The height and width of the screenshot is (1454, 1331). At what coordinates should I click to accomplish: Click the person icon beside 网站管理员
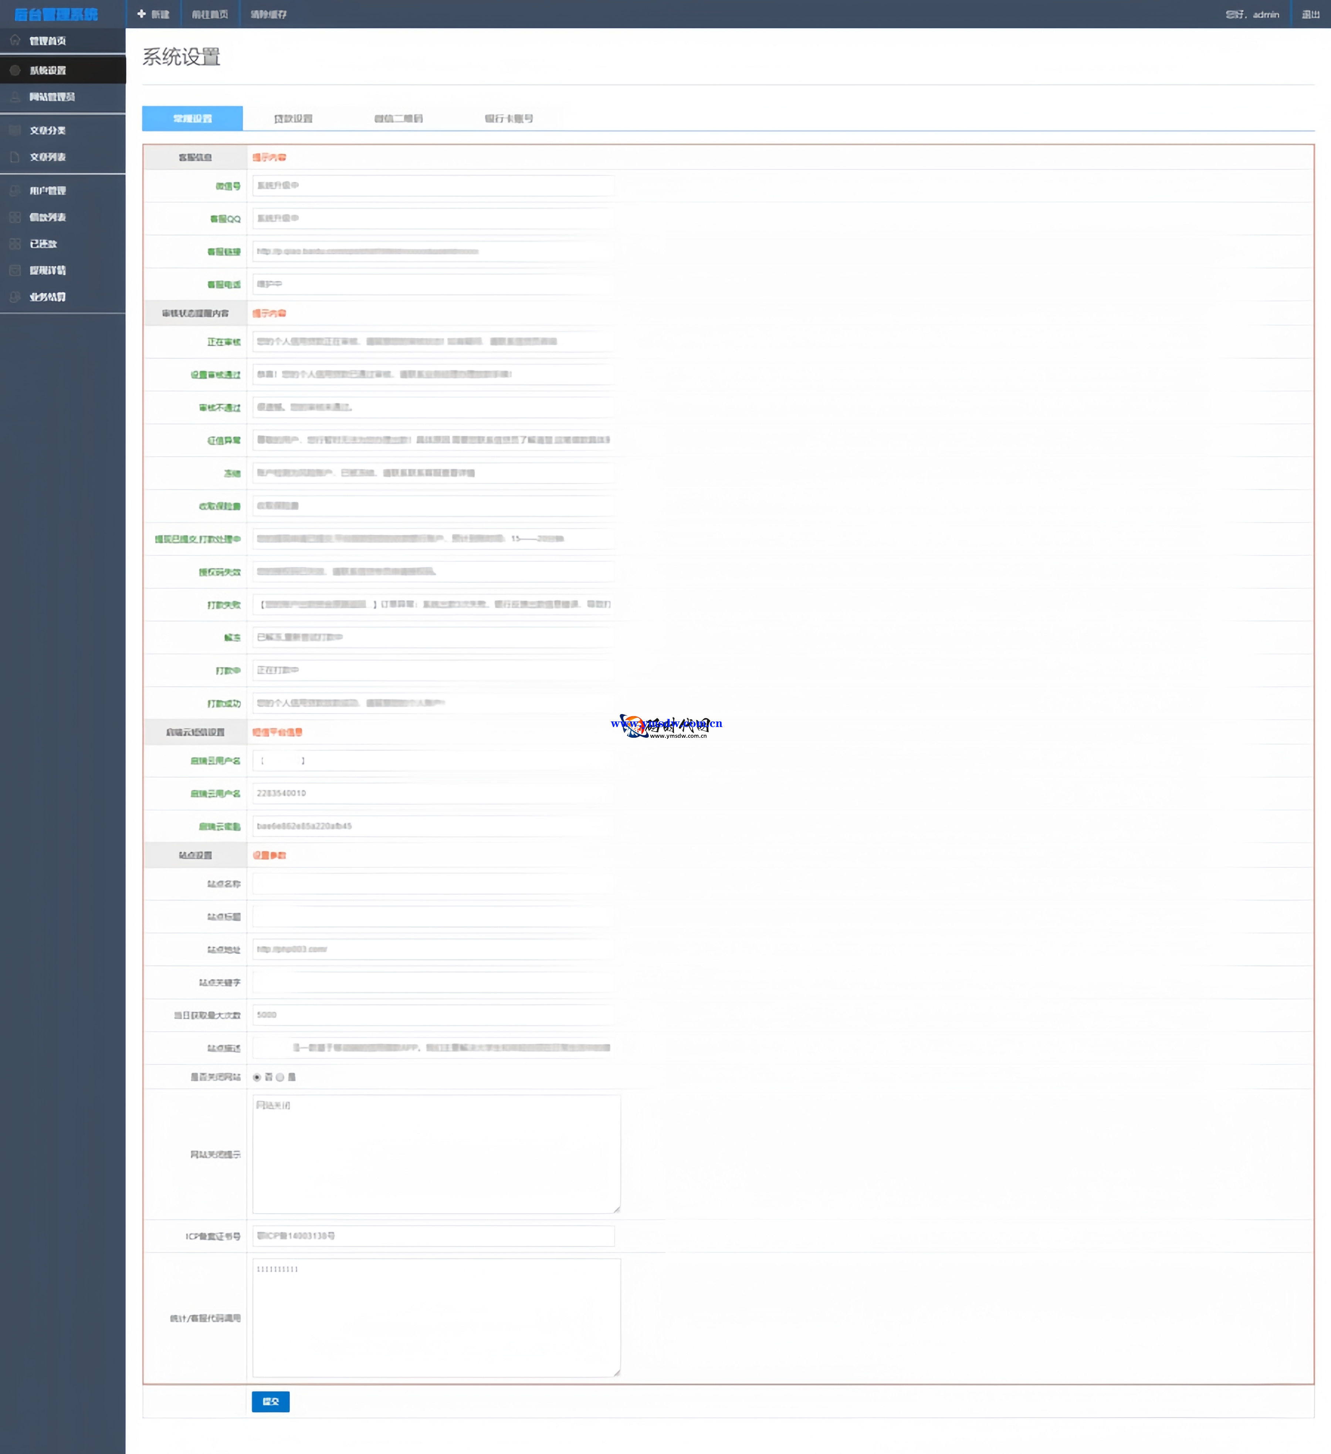[x=15, y=97]
